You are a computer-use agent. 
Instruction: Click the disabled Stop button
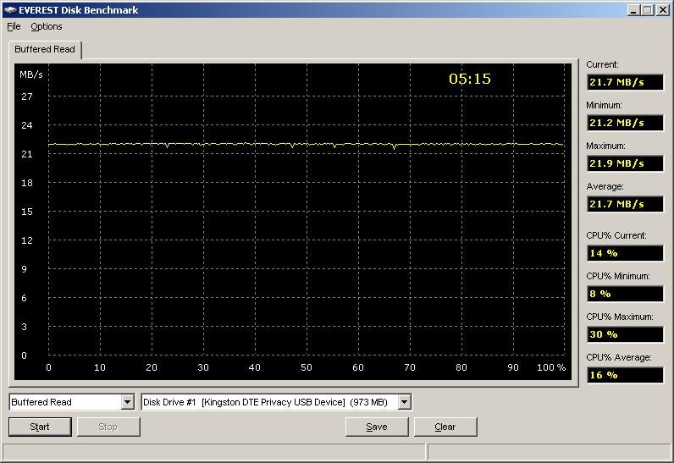click(108, 427)
